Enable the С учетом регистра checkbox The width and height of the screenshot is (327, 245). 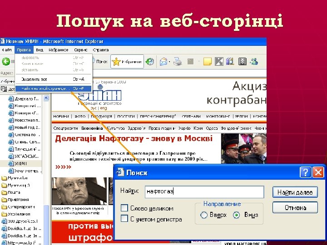[124, 219]
